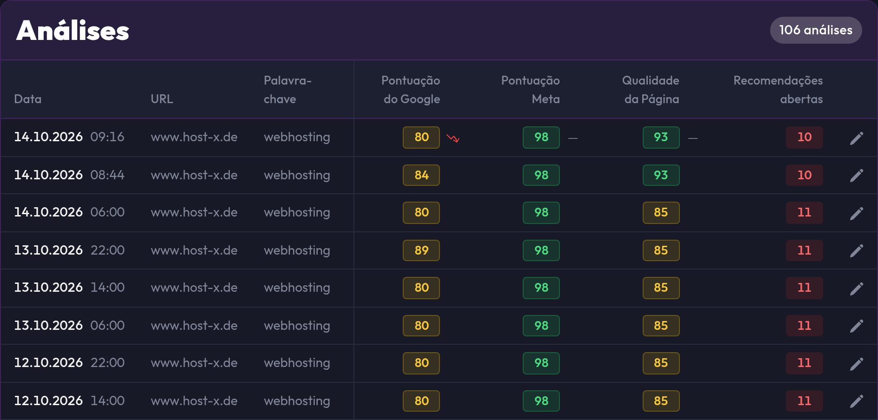Click recommendations 11 in 13.10.2026 22:00 row
The width and height of the screenshot is (878, 420).
click(805, 250)
